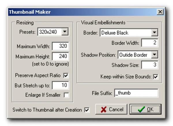Expand the Border style dropdown arrow
The height and width of the screenshot is (126, 173).
click(x=155, y=33)
